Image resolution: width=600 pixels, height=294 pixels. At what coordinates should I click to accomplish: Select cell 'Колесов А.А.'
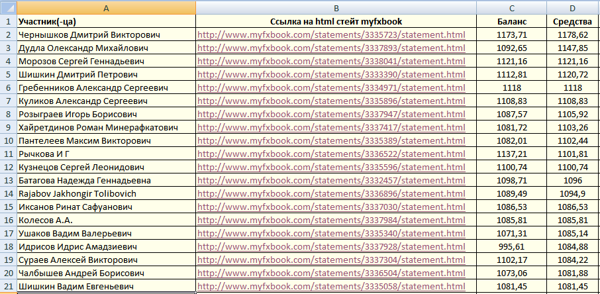coord(107,220)
